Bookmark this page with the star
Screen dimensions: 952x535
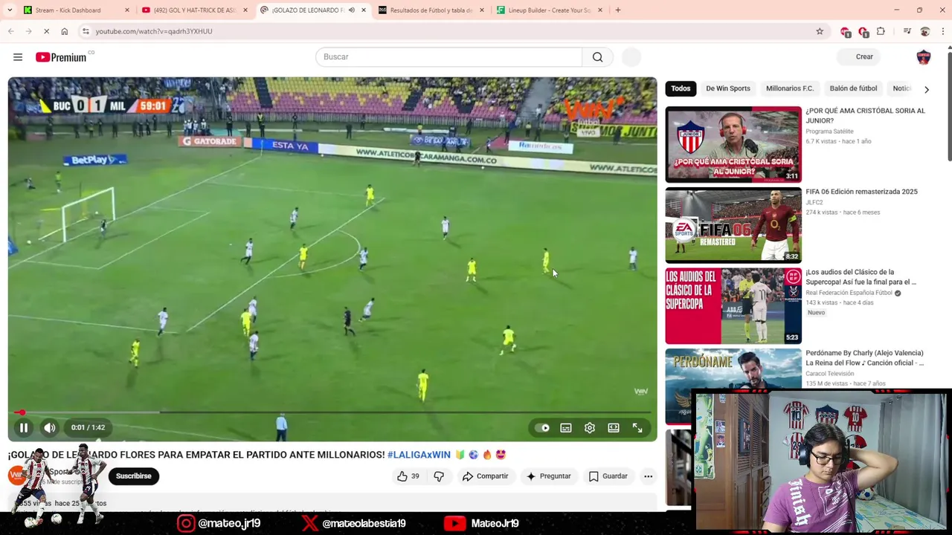[820, 31]
